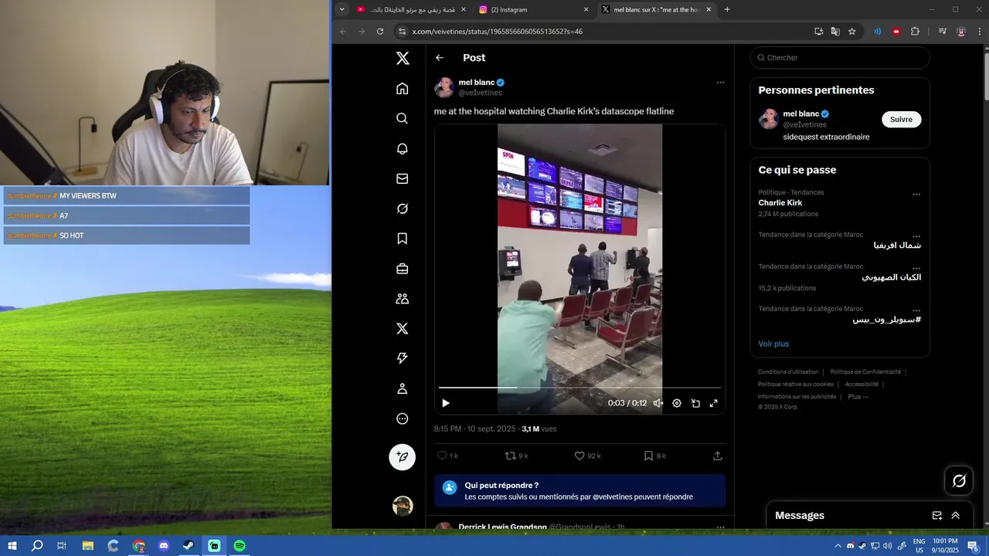Open options for the #سبوبلر_ون_بيس trend

[916, 310]
